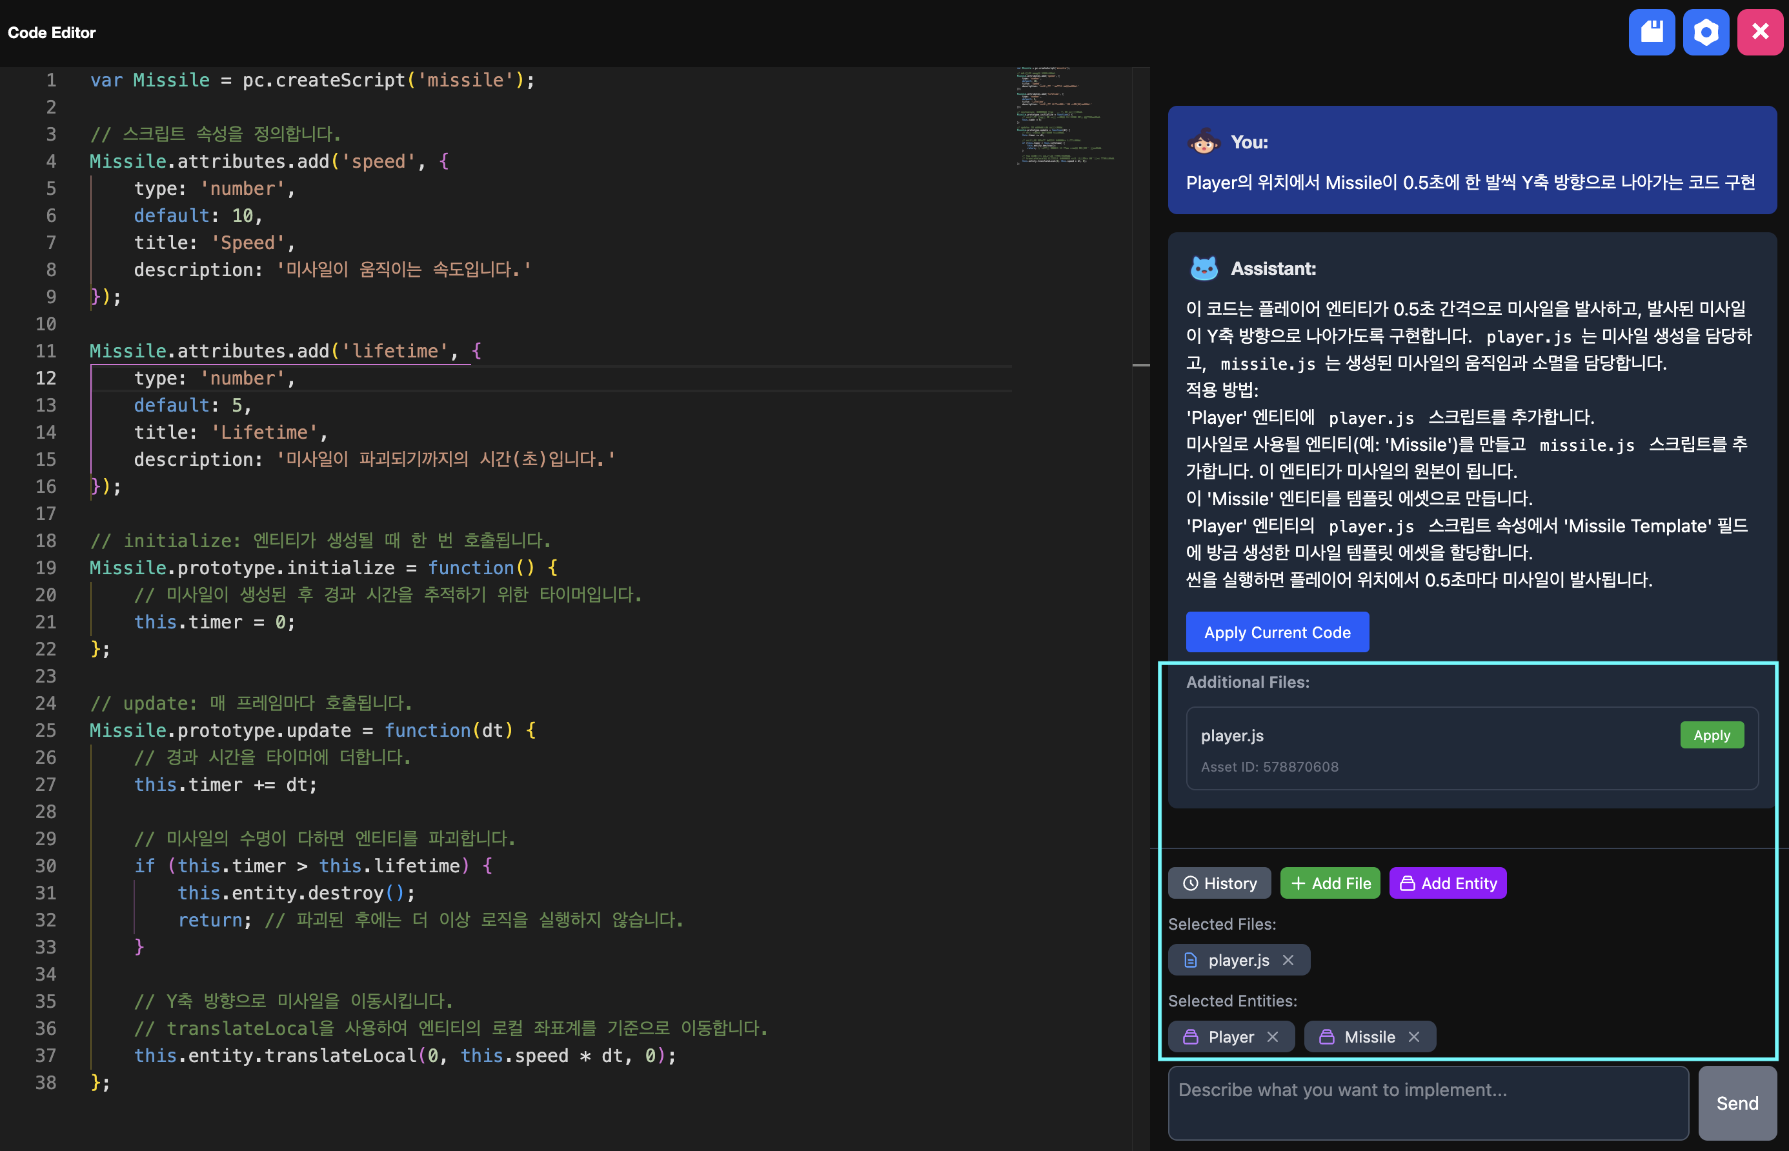1789x1151 pixels.
Task: Click the editor scrollbar marker
Action: 1141,365
